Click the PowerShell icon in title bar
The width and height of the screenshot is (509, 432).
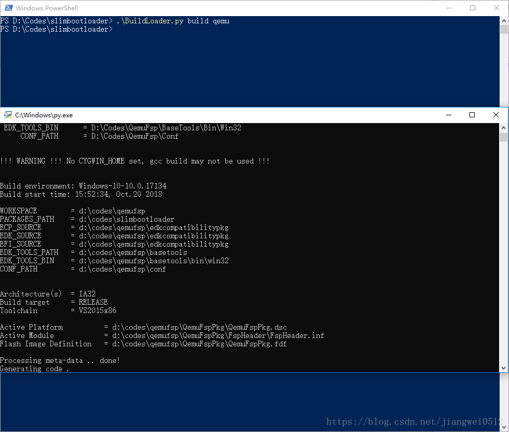pyautogui.click(x=9, y=8)
